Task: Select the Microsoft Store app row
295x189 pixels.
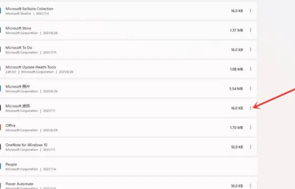Action: pos(128,30)
